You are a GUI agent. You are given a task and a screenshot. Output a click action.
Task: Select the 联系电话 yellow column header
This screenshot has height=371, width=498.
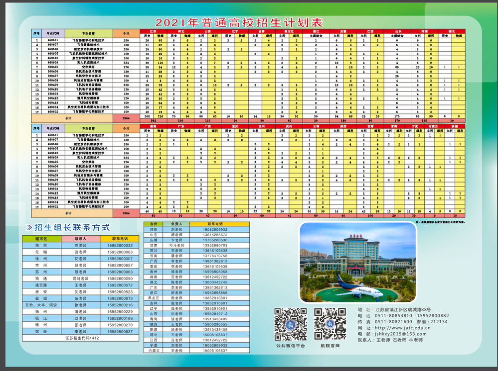coord(120,239)
